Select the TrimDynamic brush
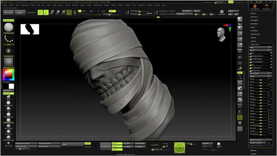 [x=9, y=115]
